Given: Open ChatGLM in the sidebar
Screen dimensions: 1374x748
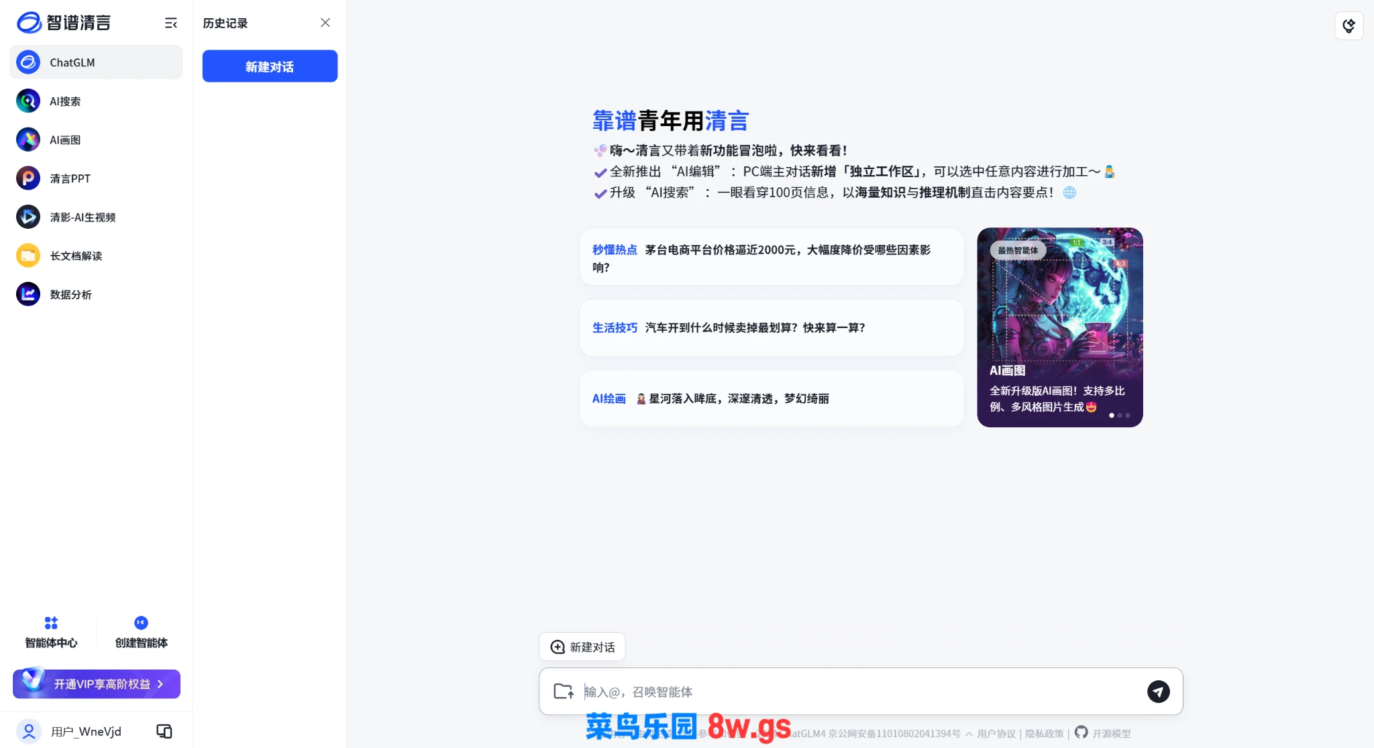Looking at the screenshot, I should click(96, 62).
